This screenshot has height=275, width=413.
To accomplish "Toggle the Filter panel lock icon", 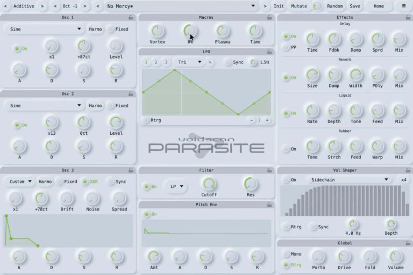I will tap(269, 170).
